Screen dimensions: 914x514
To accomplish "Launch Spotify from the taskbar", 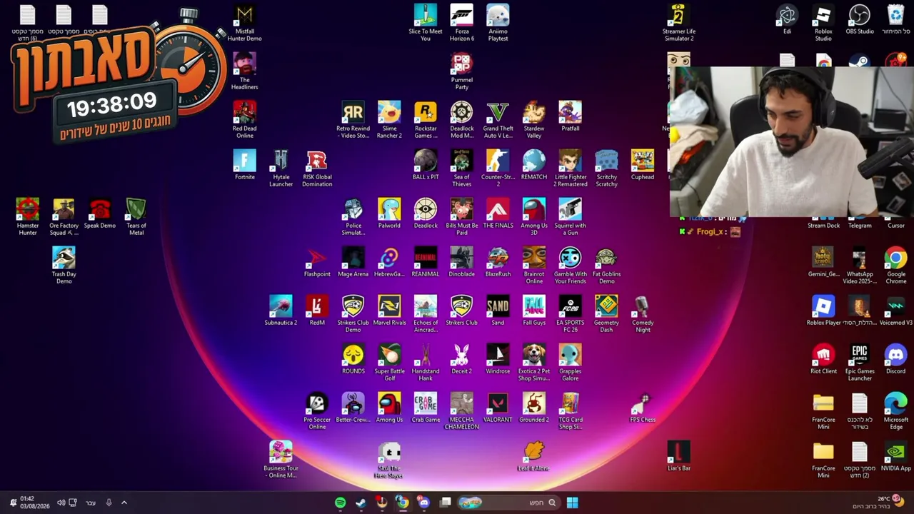I will pyautogui.click(x=340, y=503).
